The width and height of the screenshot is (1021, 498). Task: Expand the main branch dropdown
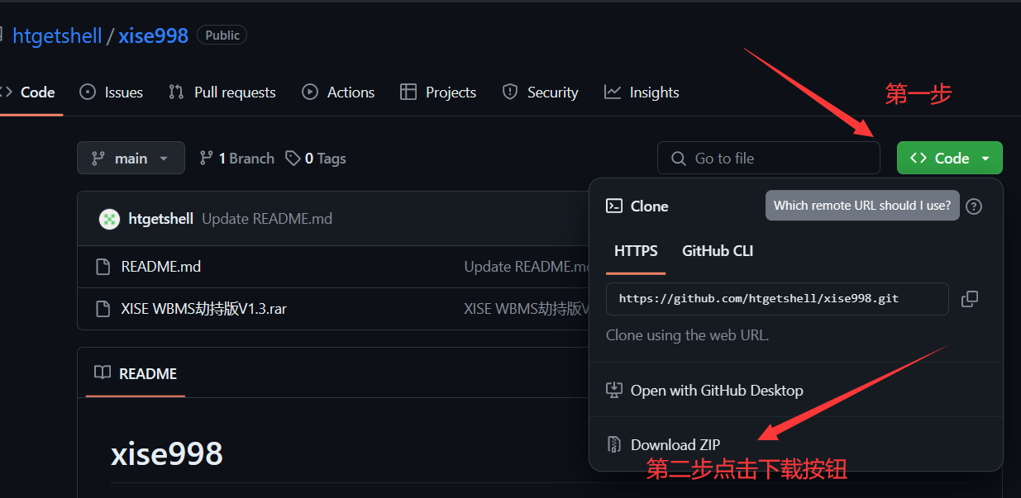[x=131, y=158]
